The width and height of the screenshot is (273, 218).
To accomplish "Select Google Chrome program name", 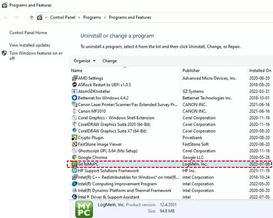I will click(93, 157).
